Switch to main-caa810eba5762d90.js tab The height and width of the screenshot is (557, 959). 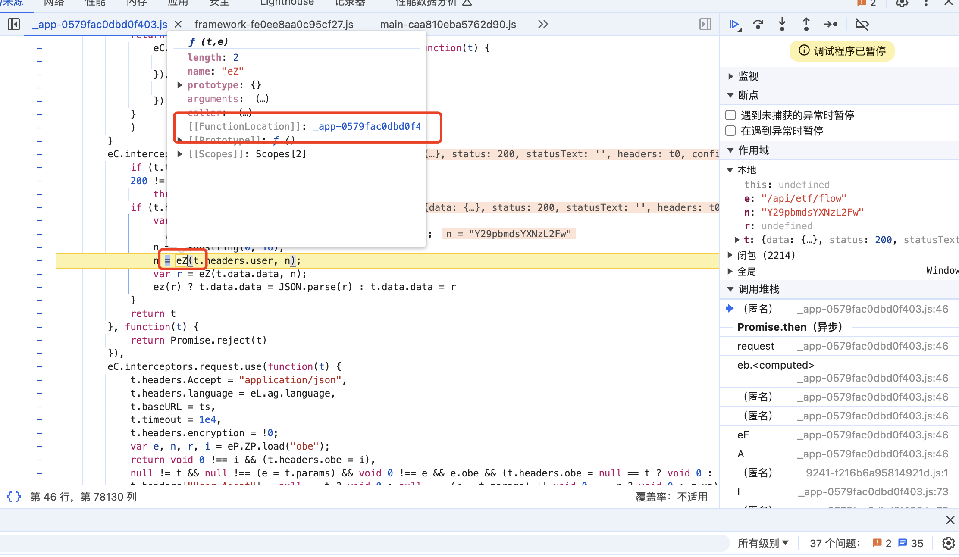[x=448, y=25]
